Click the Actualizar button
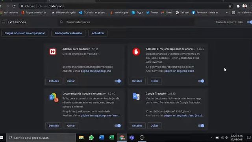This screenshot has width=252, height=142. 98,33
